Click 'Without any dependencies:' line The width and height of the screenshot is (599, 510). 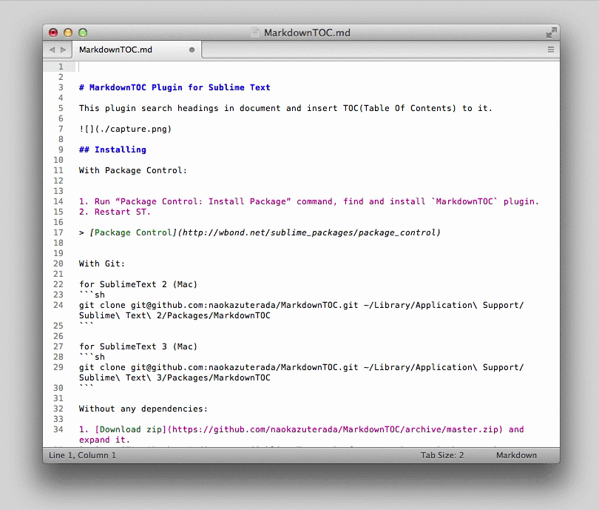pyautogui.click(x=143, y=409)
